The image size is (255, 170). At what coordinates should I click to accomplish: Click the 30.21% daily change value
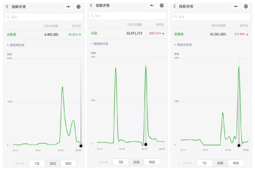[73, 34]
